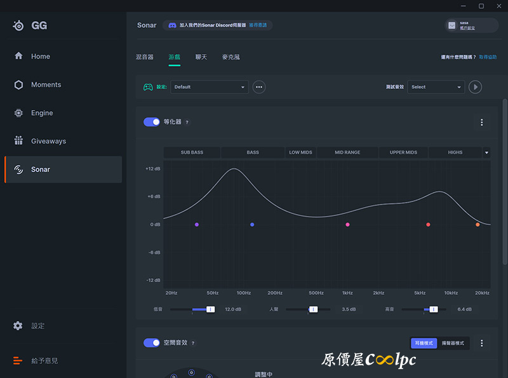
Task: Toggle the 空間音效 spatial audio switch
Action: [x=152, y=342]
